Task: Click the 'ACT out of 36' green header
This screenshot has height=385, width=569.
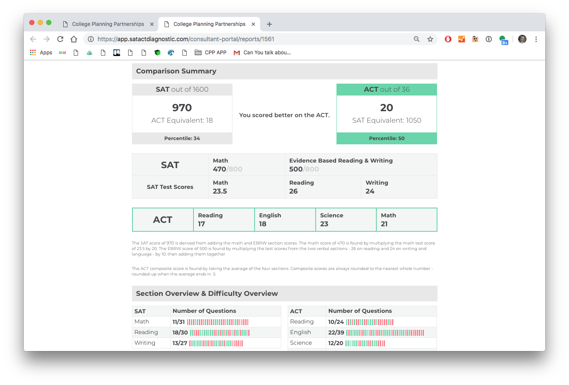Action: (x=387, y=90)
